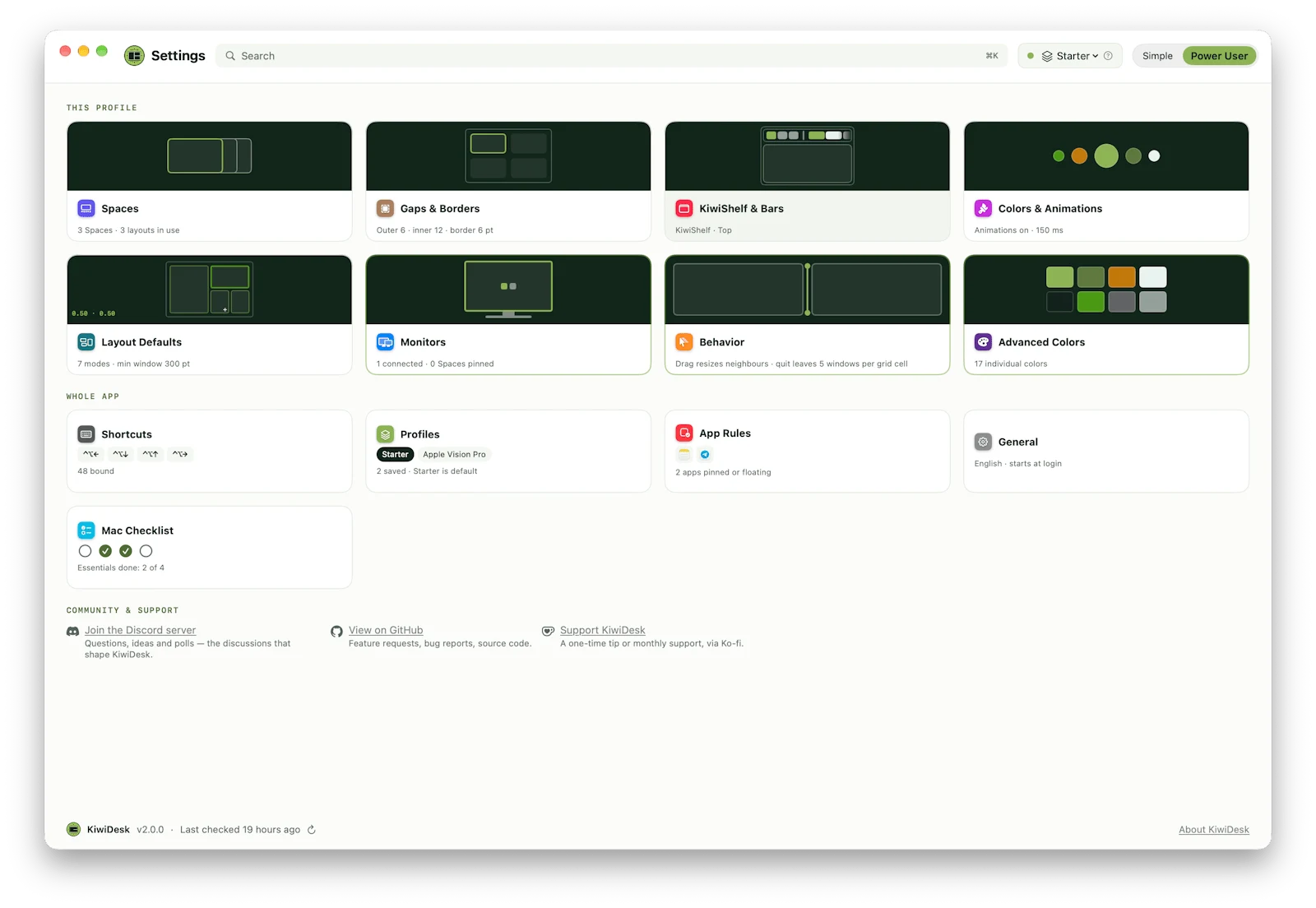
Task: Click 'English · starts at login' text
Action: pos(1018,464)
